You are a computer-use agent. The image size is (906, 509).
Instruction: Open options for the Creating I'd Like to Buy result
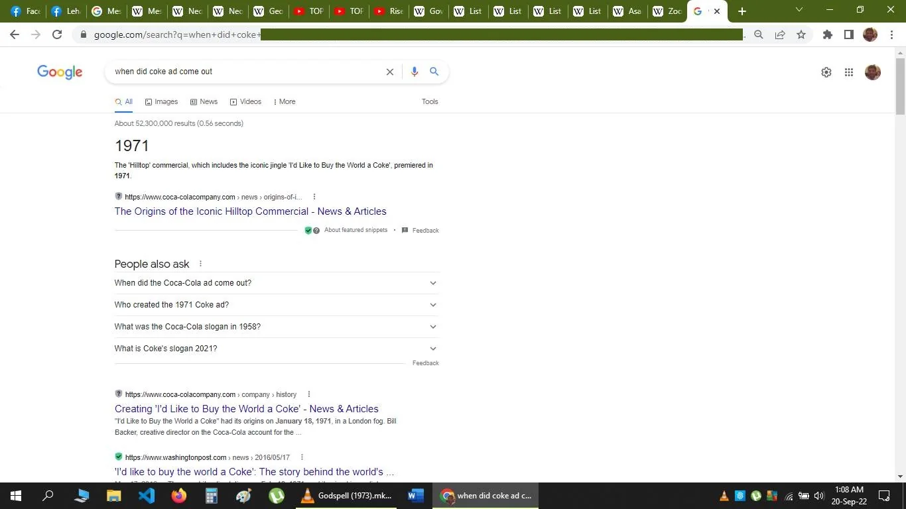click(x=308, y=394)
